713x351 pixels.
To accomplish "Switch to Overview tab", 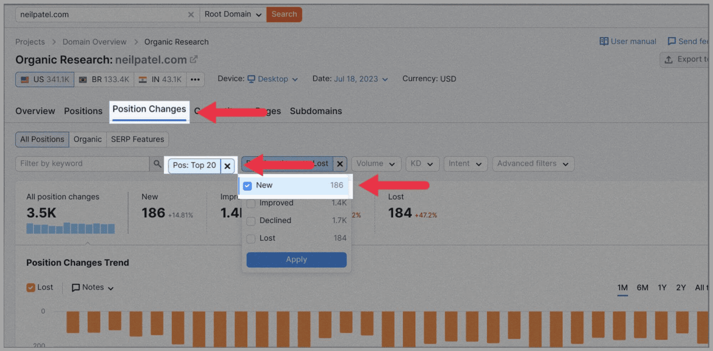I will 35,111.
